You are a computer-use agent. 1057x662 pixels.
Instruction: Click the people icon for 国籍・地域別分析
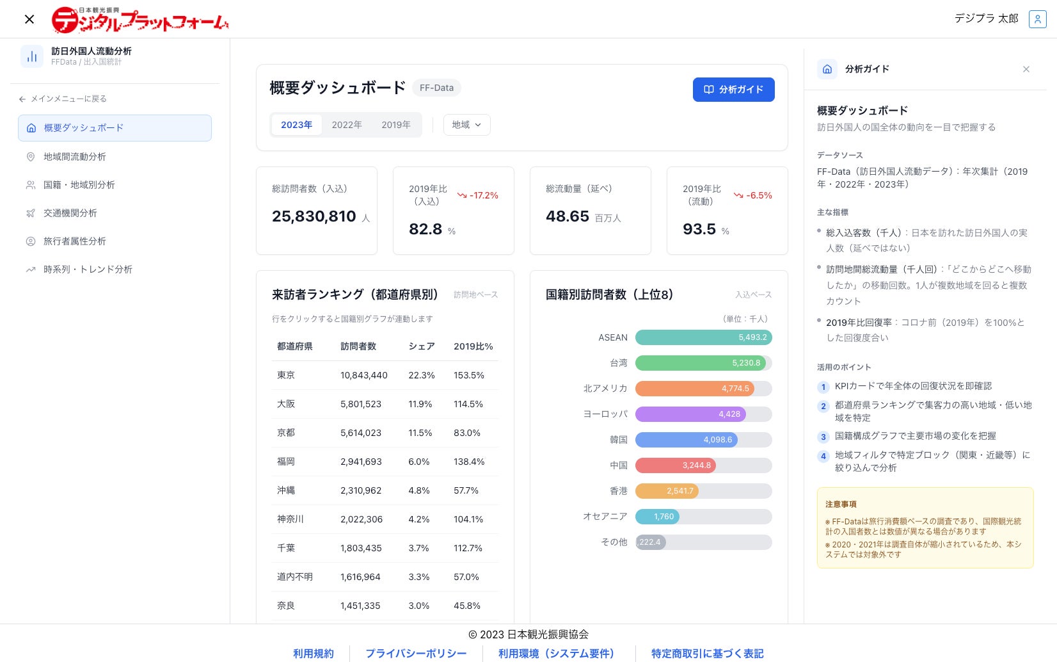[x=31, y=185]
